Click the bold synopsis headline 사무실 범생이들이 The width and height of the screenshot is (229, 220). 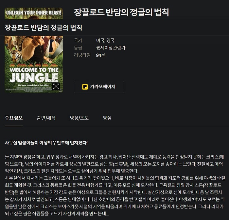(46, 143)
